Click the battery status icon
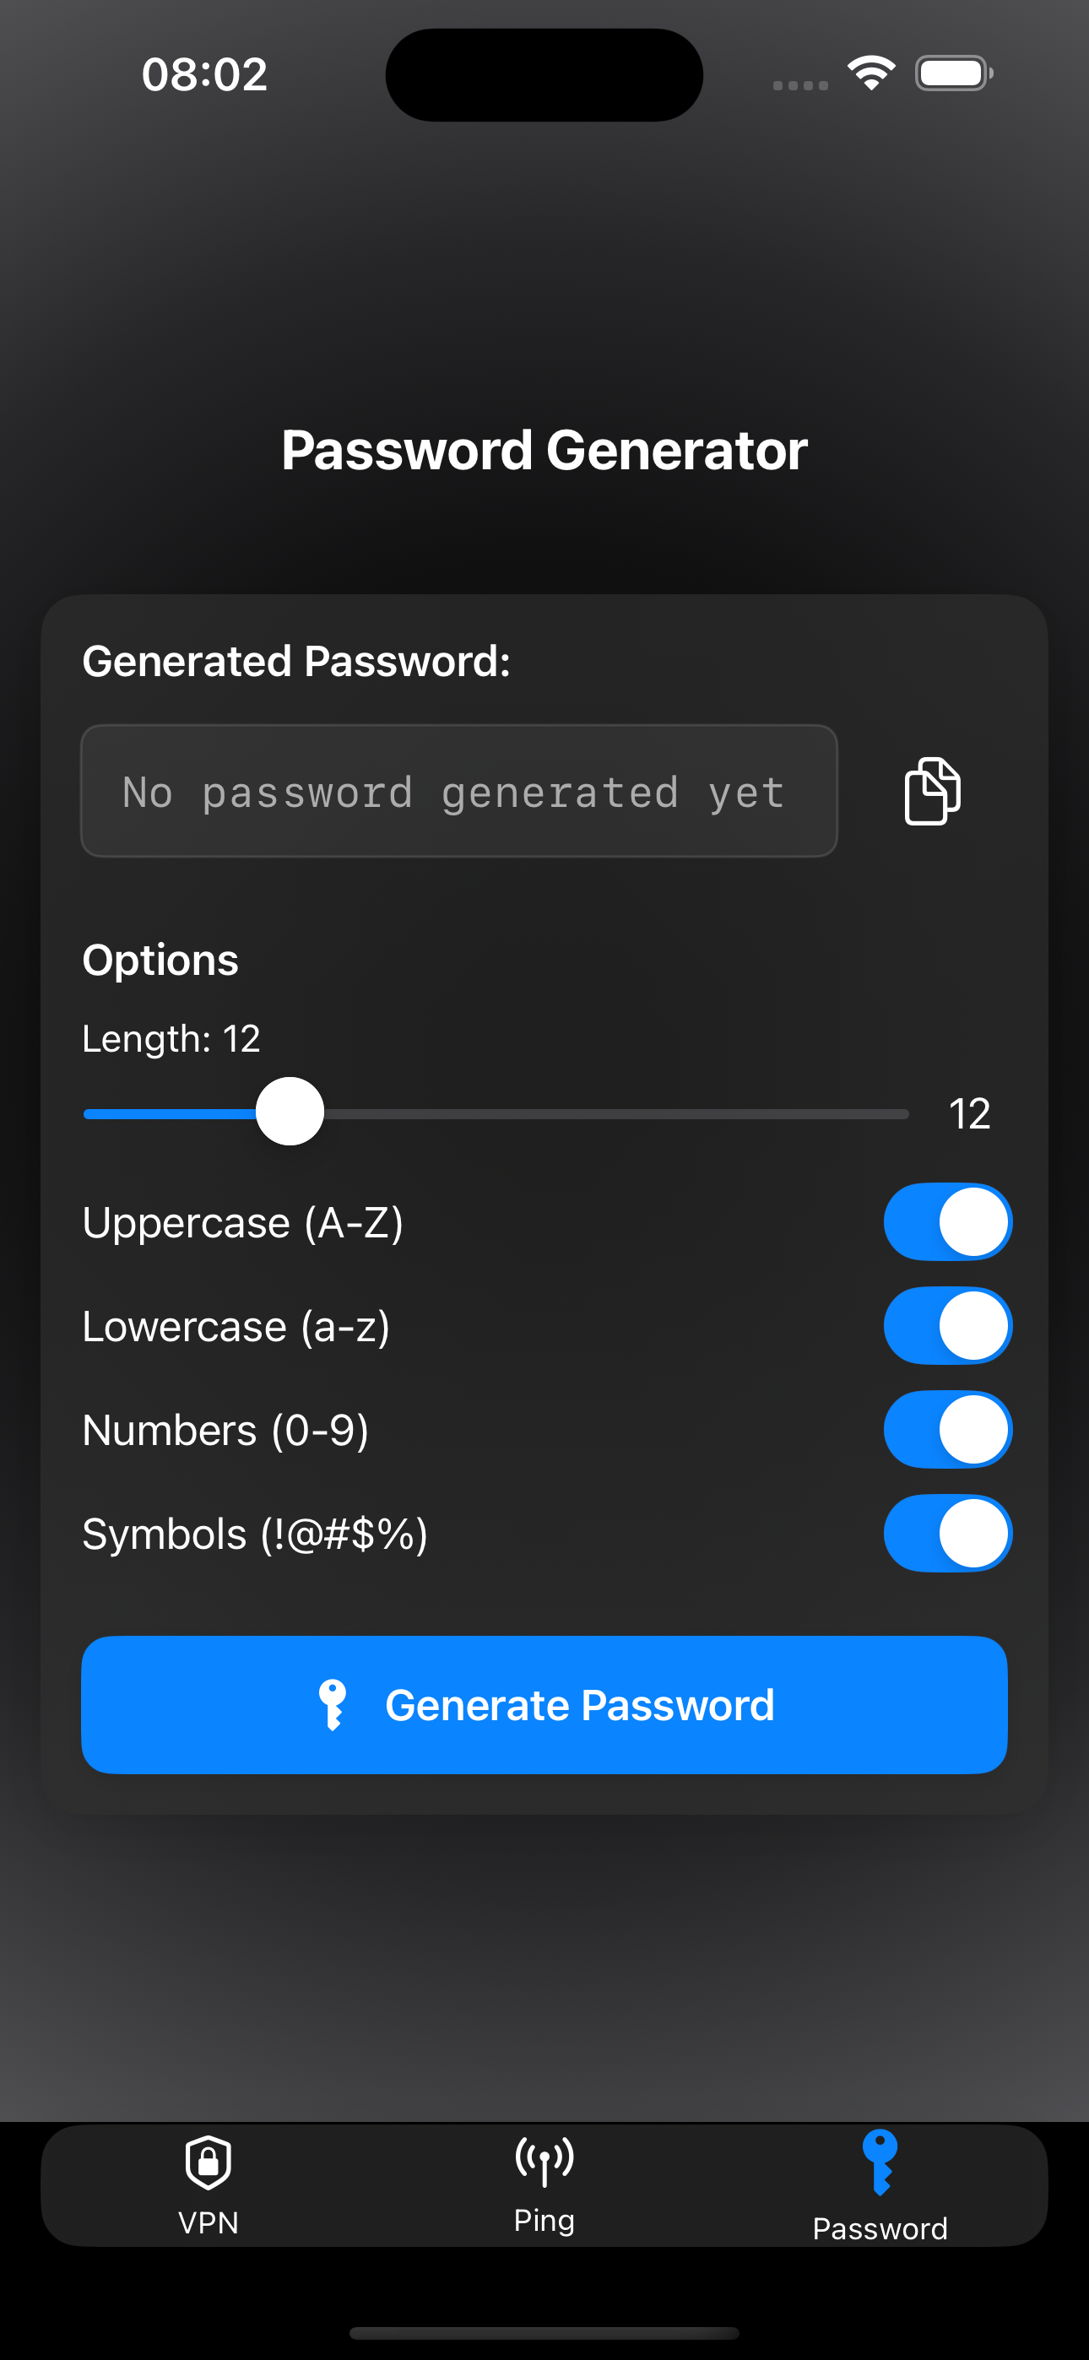 pyautogui.click(x=953, y=73)
